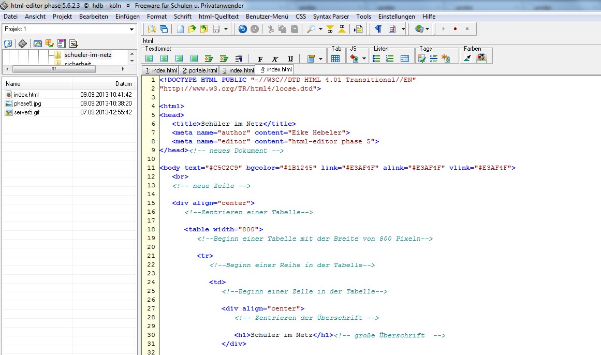
Task: Click the red record macro button
Action: [455, 29]
